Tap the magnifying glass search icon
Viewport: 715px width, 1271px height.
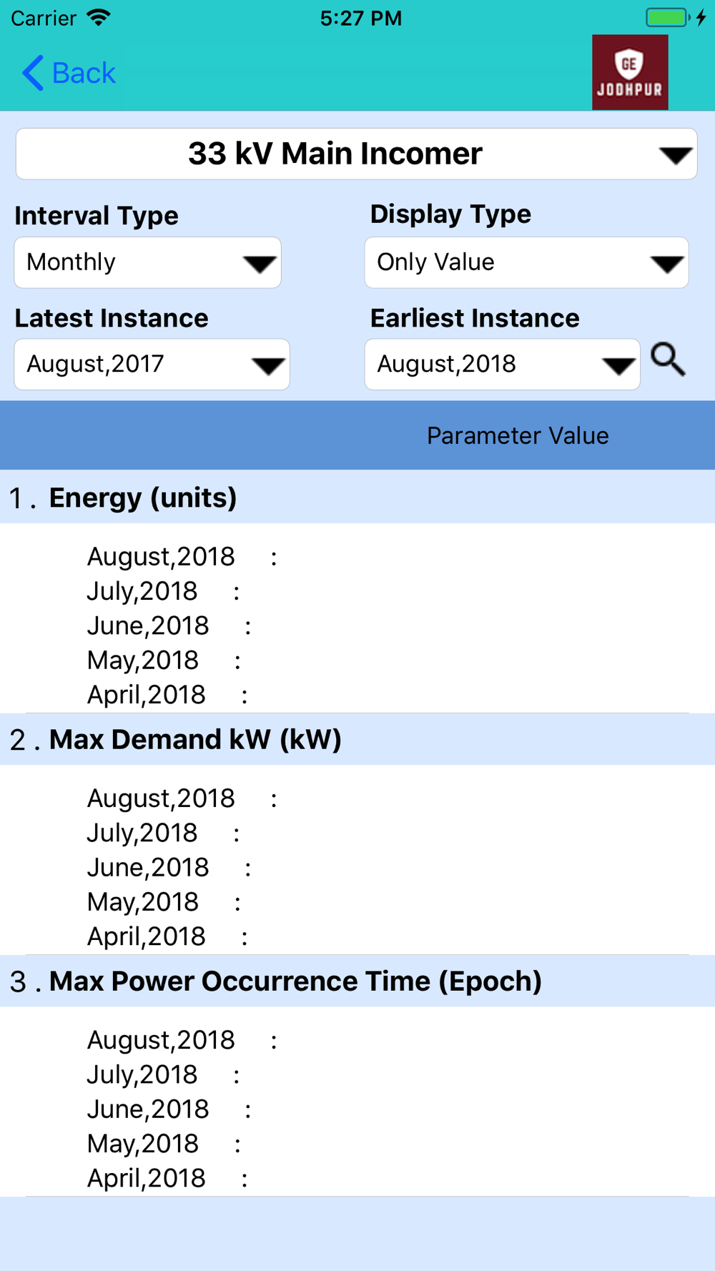point(669,359)
